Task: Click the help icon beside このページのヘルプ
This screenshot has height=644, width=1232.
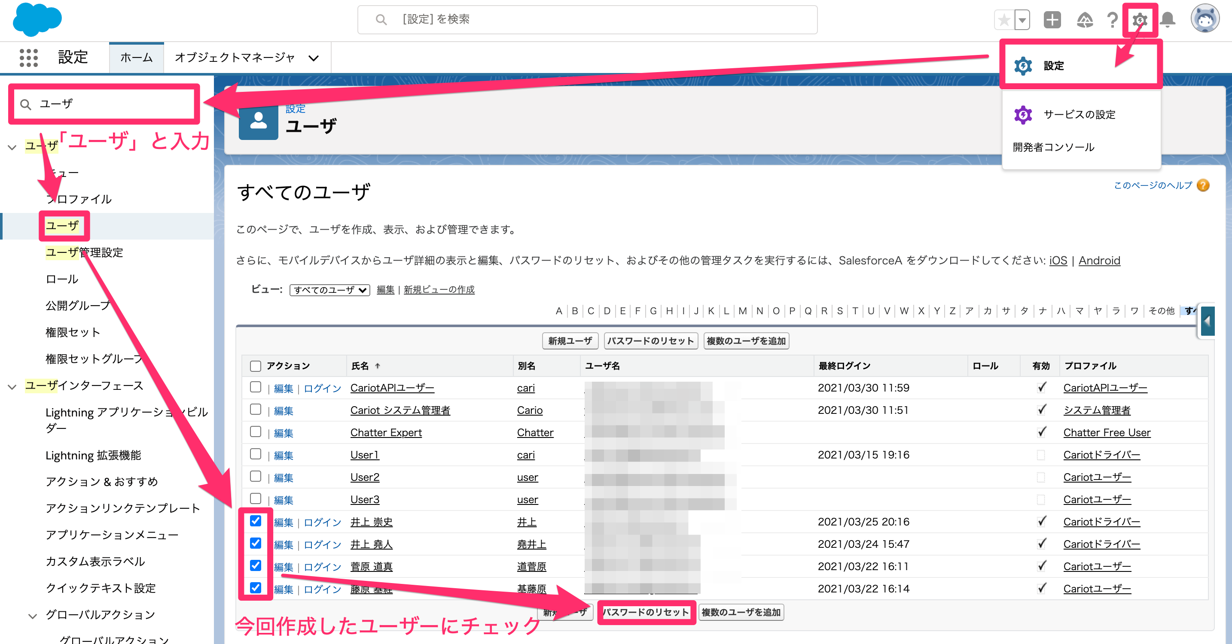Action: pos(1203,185)
